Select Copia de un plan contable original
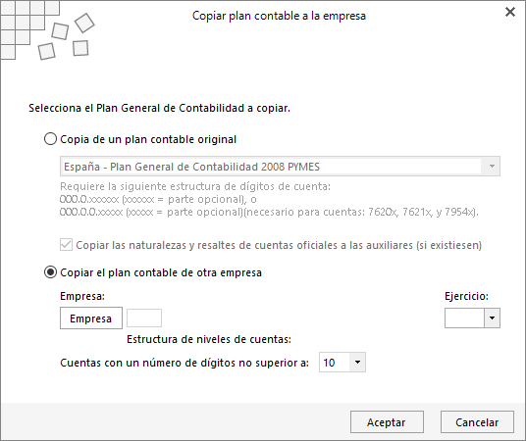The height and width of the screenshot is (441, 526). (50, 139)
